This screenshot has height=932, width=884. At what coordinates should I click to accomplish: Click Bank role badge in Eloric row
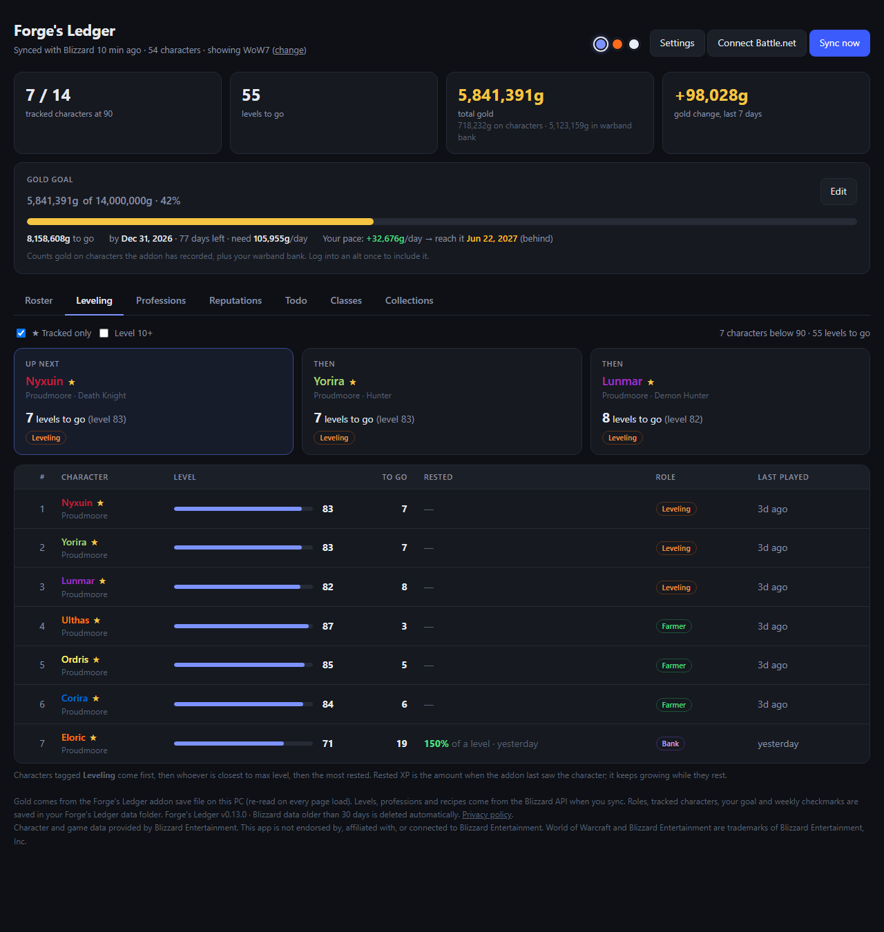[x=670, y=744]
